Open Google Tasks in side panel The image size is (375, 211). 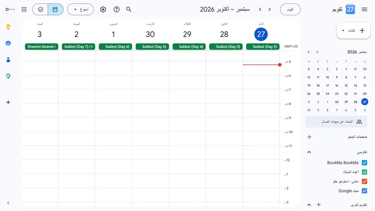coord(8,43)
